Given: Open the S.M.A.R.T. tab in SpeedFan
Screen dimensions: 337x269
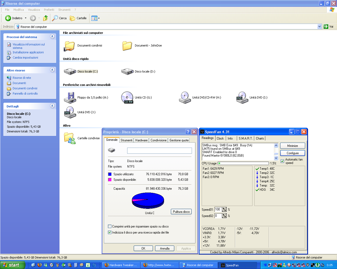Looking at the screenshot, I should tap(245, 138).
